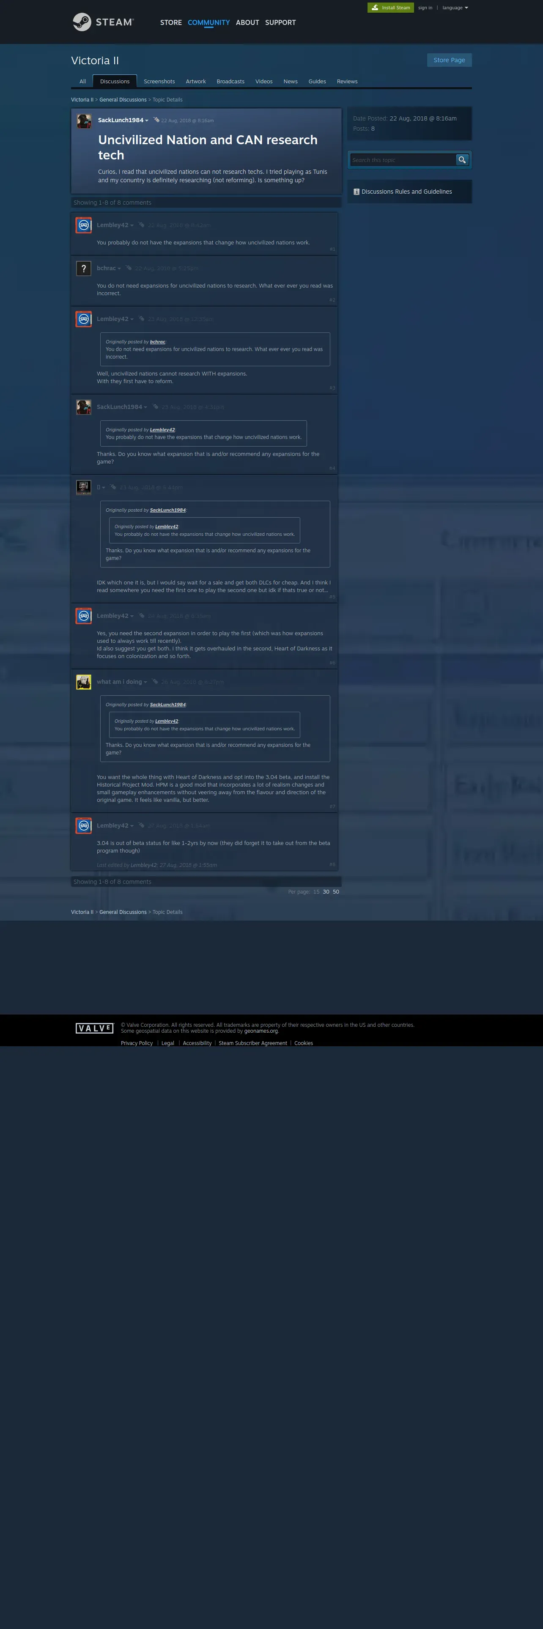This screenshot has width=543, height=1629.
Task: Open the STORE menu
Action: [171, 23]
